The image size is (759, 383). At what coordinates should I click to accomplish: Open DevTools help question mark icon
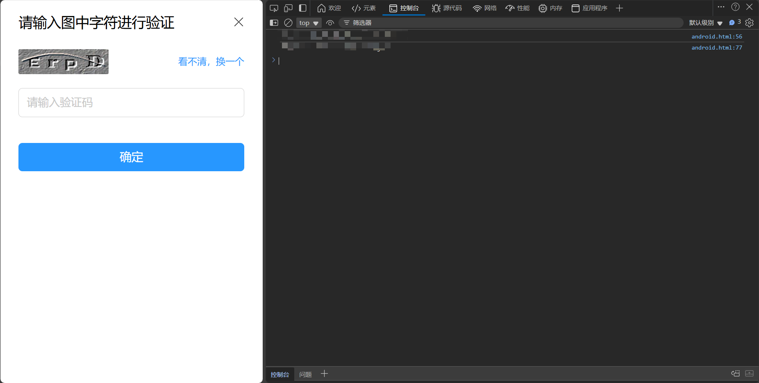coord(735,7)
